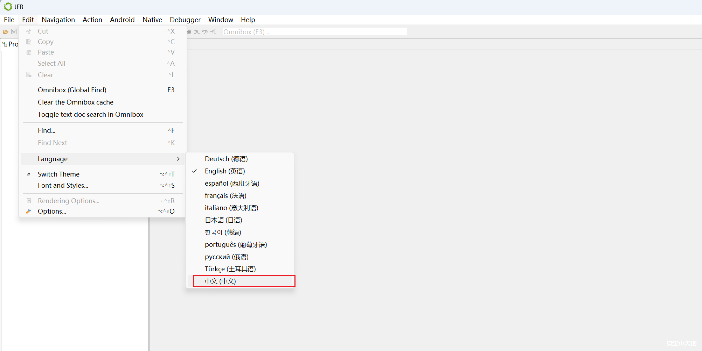Click Toggle text doc search in Omnibox
702x351 pixels.
pyautogui.click(x=90, y=114)
